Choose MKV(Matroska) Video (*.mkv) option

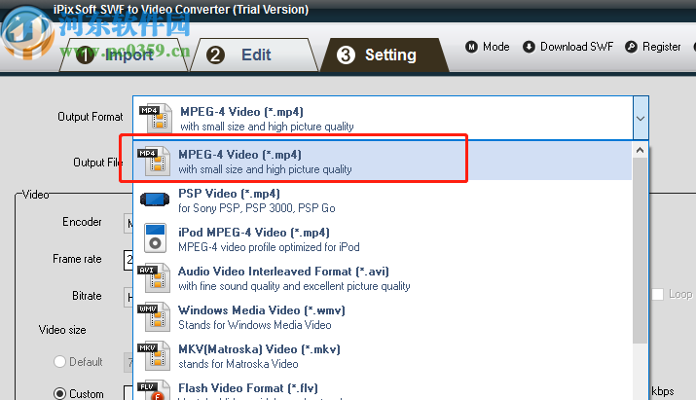pos(383,356)
